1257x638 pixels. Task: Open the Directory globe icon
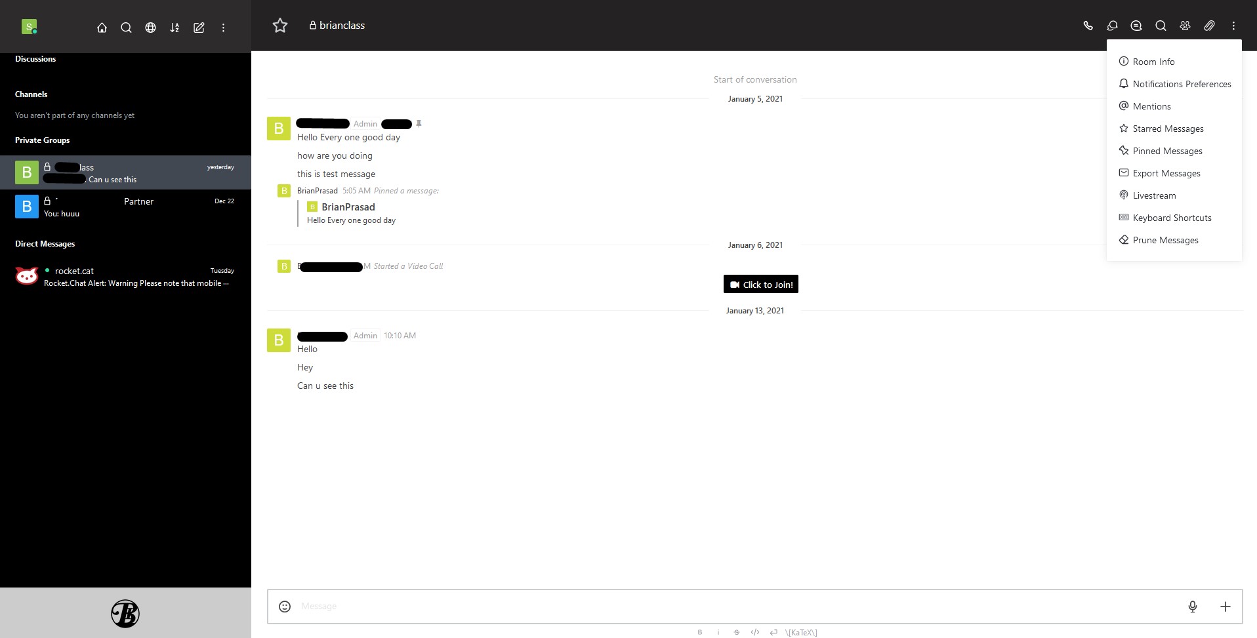click(150, 28)
